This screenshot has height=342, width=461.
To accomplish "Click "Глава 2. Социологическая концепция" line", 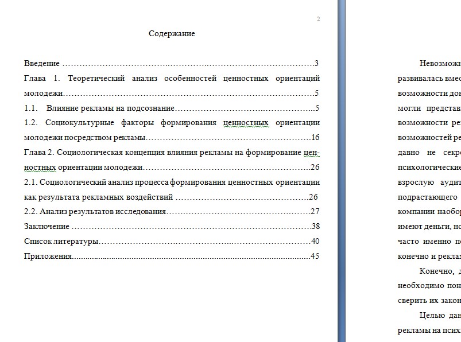I will (x=172, y=152).
